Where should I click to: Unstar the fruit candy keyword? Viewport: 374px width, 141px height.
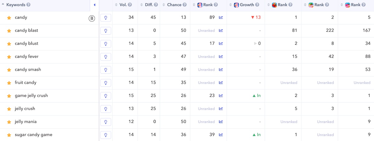9,83
